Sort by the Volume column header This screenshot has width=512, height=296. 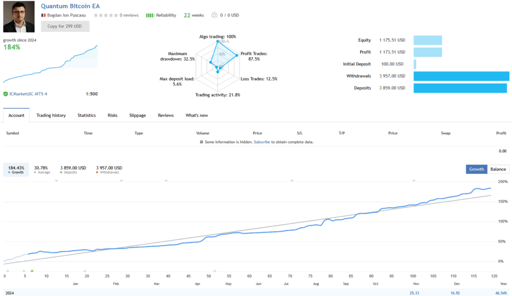click(202, 133)
